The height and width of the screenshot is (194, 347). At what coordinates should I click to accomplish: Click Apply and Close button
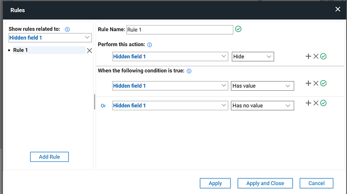pos(265,183)
